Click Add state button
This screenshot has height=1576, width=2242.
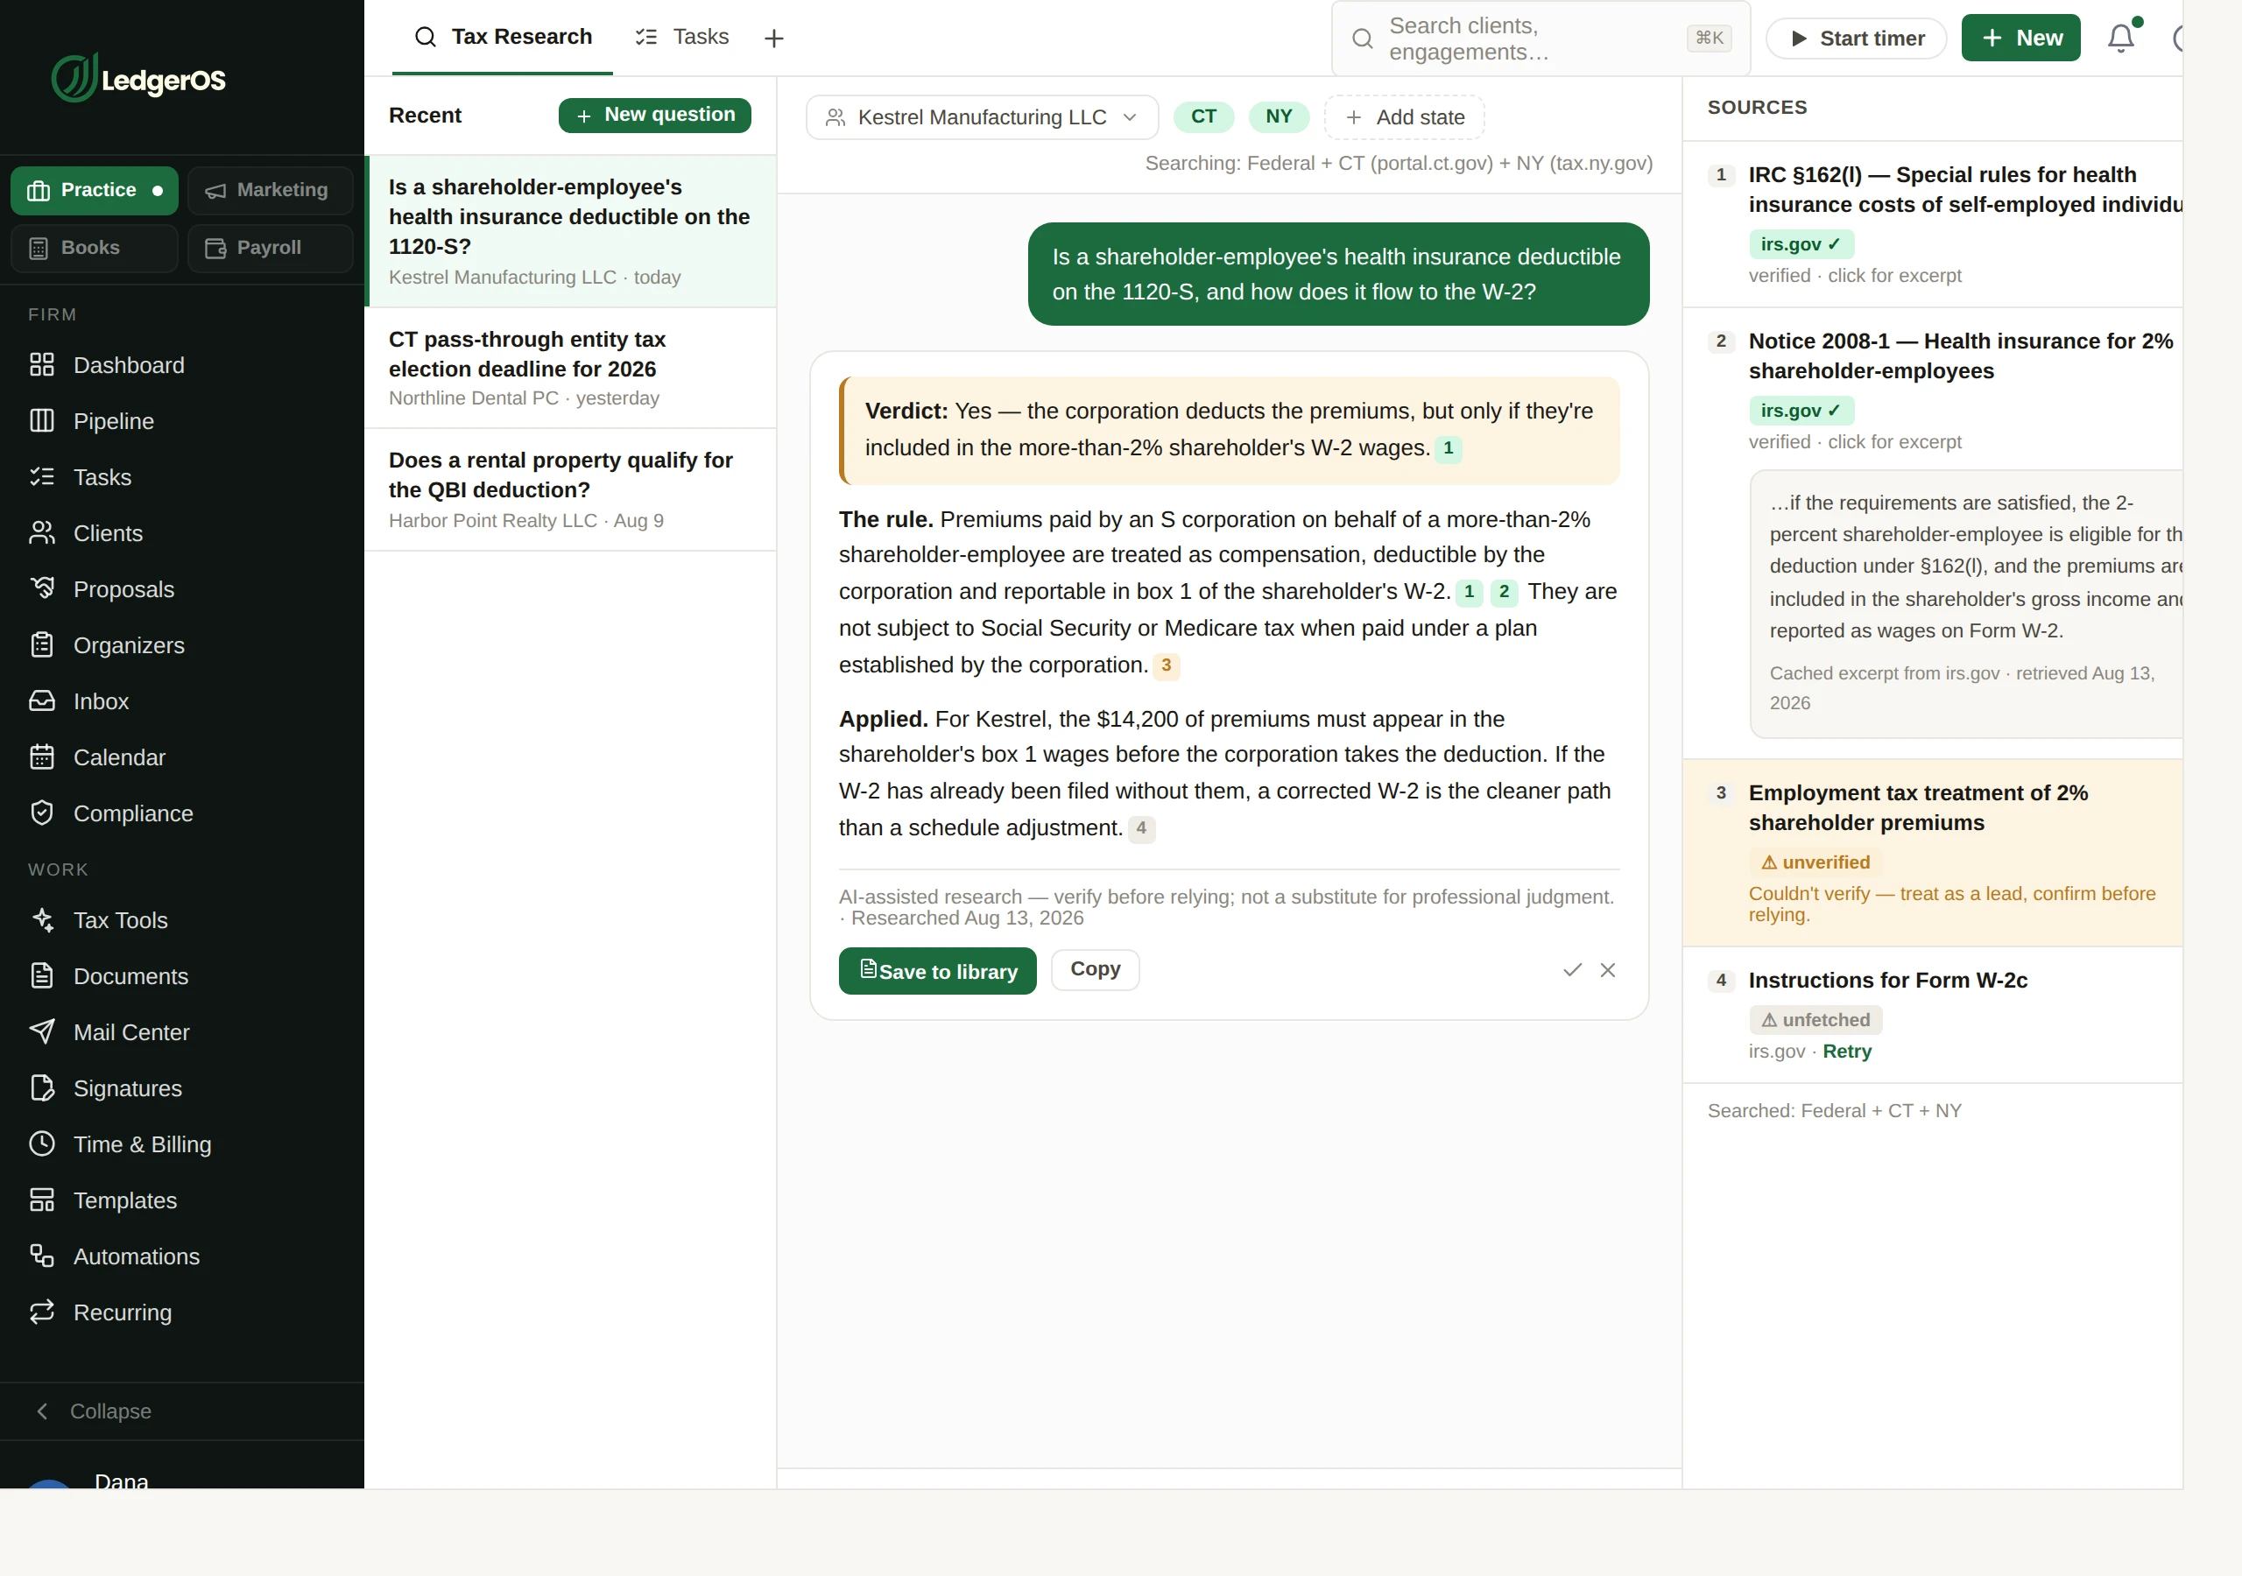(1404, 117)
